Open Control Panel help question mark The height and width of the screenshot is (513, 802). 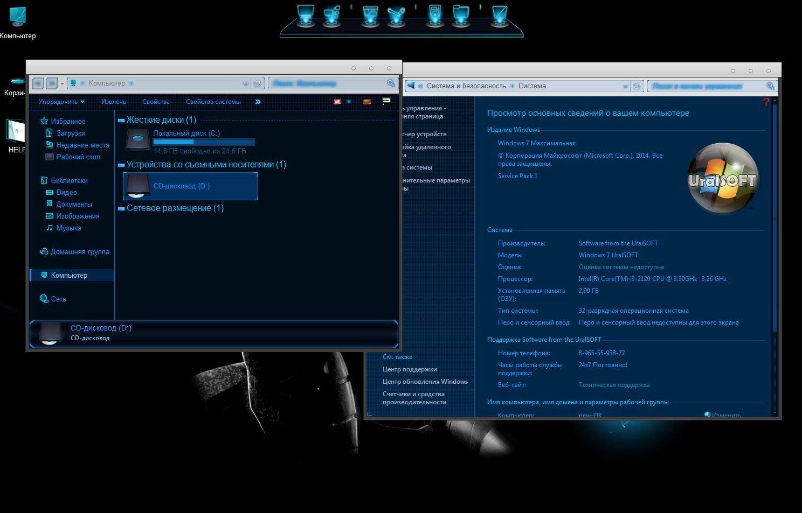(x=766, y=102)
